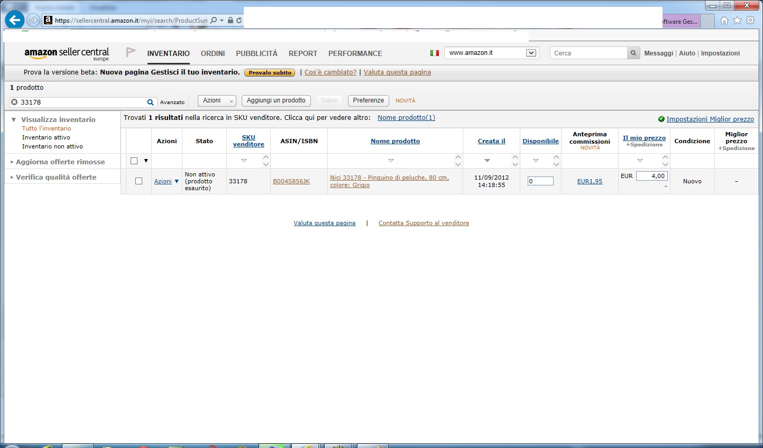
Task: Click the Nome prodotto(1) results link
Action: coord(406,118)
